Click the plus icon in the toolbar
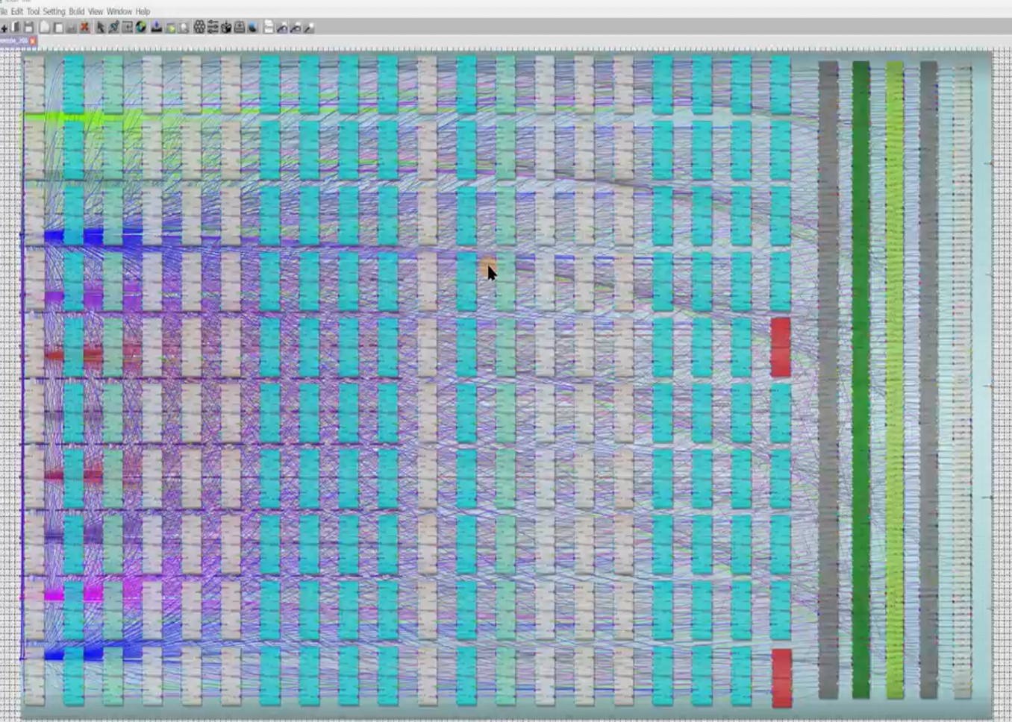 tap(4, 28)
